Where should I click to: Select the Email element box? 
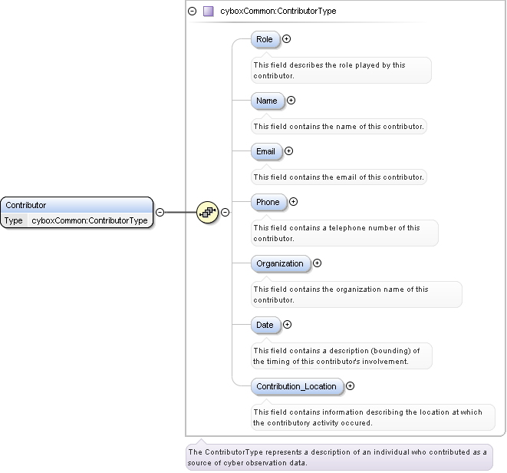pyautogui.click(x=265, y=151)
